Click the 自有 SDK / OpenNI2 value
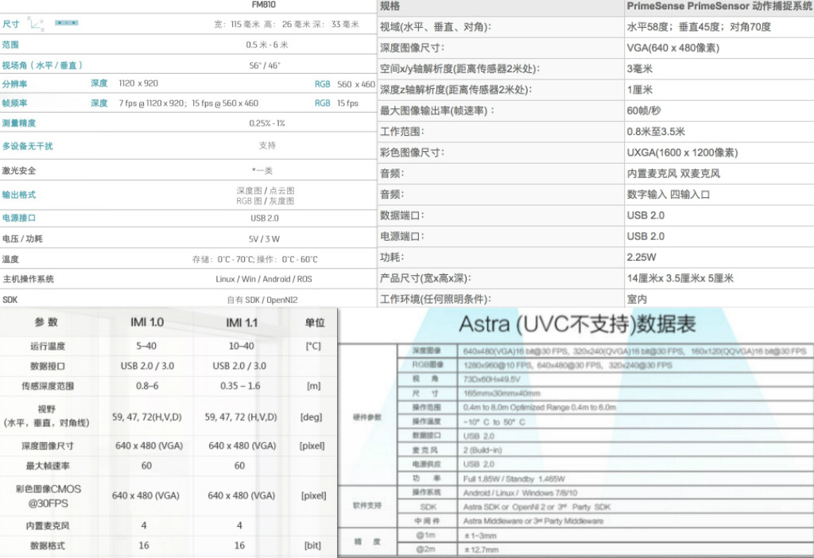The image size is (814, 558). (x=262, y=300)
